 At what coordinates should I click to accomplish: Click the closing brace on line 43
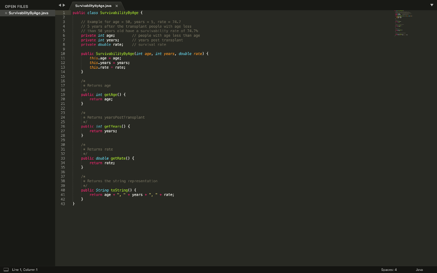point(73,204)
